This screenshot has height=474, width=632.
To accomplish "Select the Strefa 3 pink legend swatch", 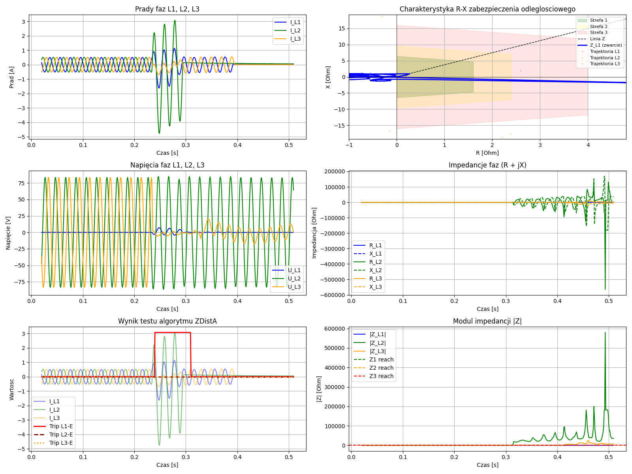I will tap(582, 32).
